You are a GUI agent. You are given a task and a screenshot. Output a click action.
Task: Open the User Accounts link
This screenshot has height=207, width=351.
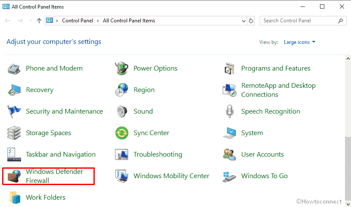tap(262, 154)
